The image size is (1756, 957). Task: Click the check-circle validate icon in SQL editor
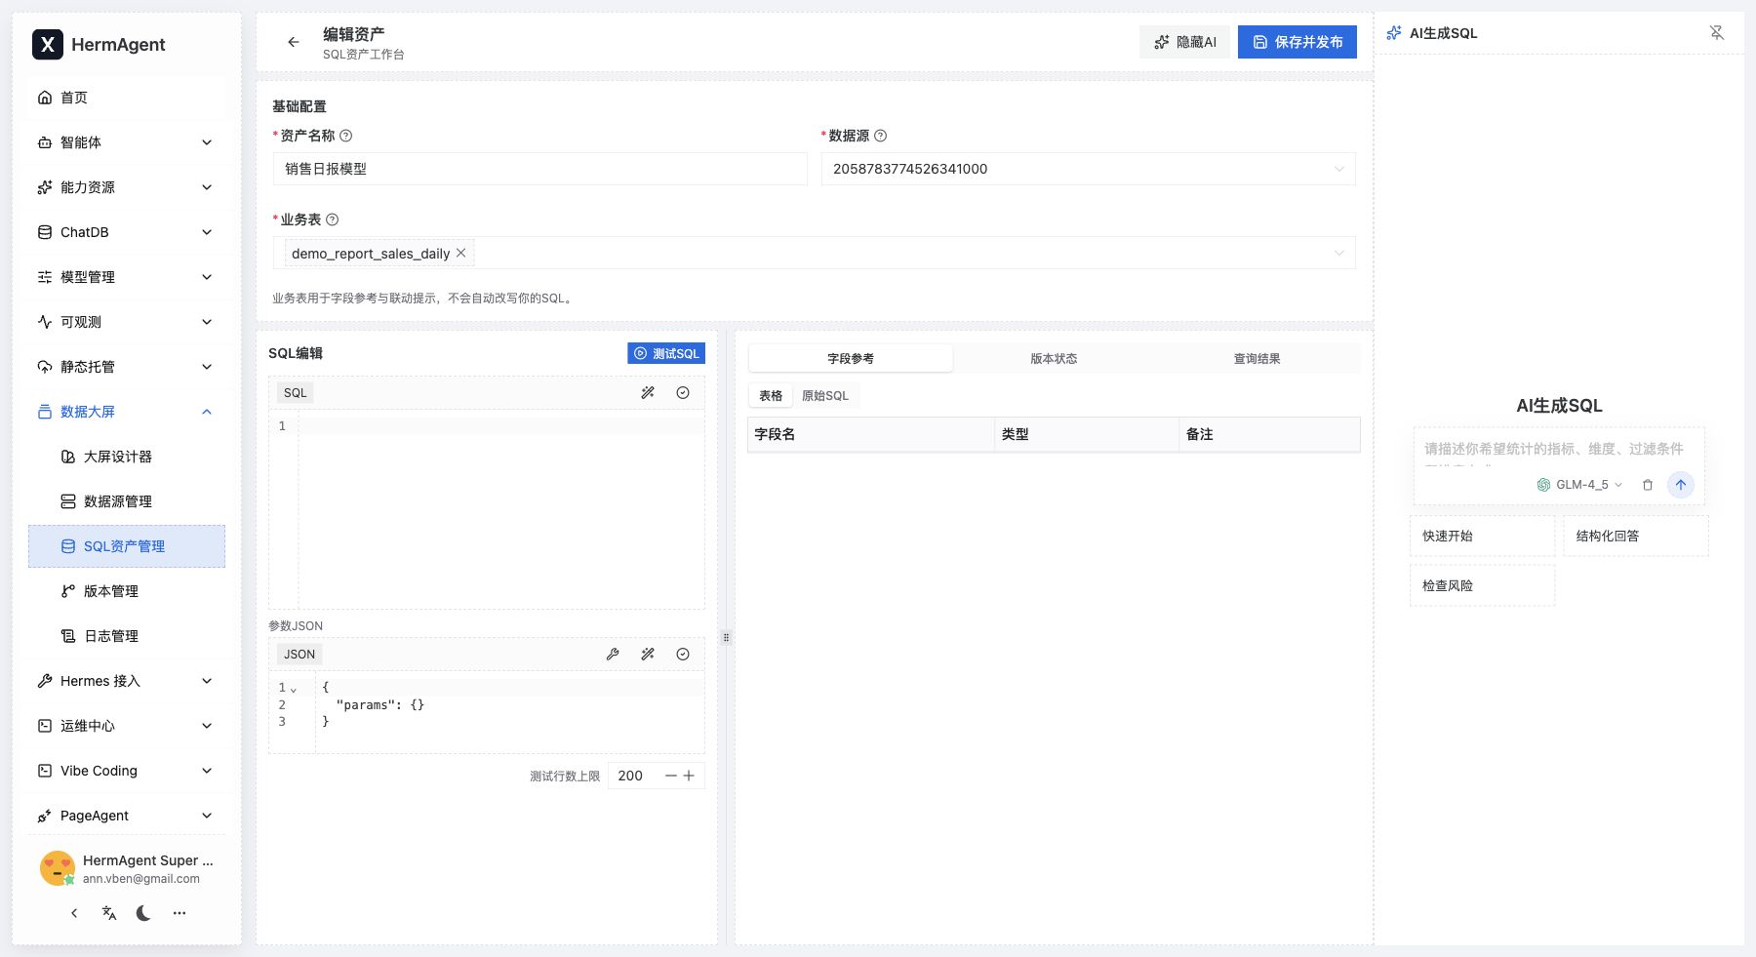683,392
